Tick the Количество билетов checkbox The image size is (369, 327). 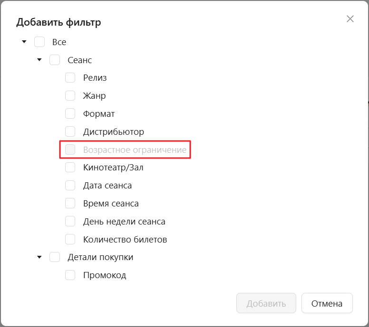70,240
